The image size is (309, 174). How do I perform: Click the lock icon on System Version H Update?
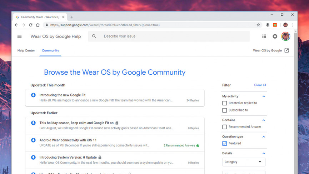(x=100, y=157)
